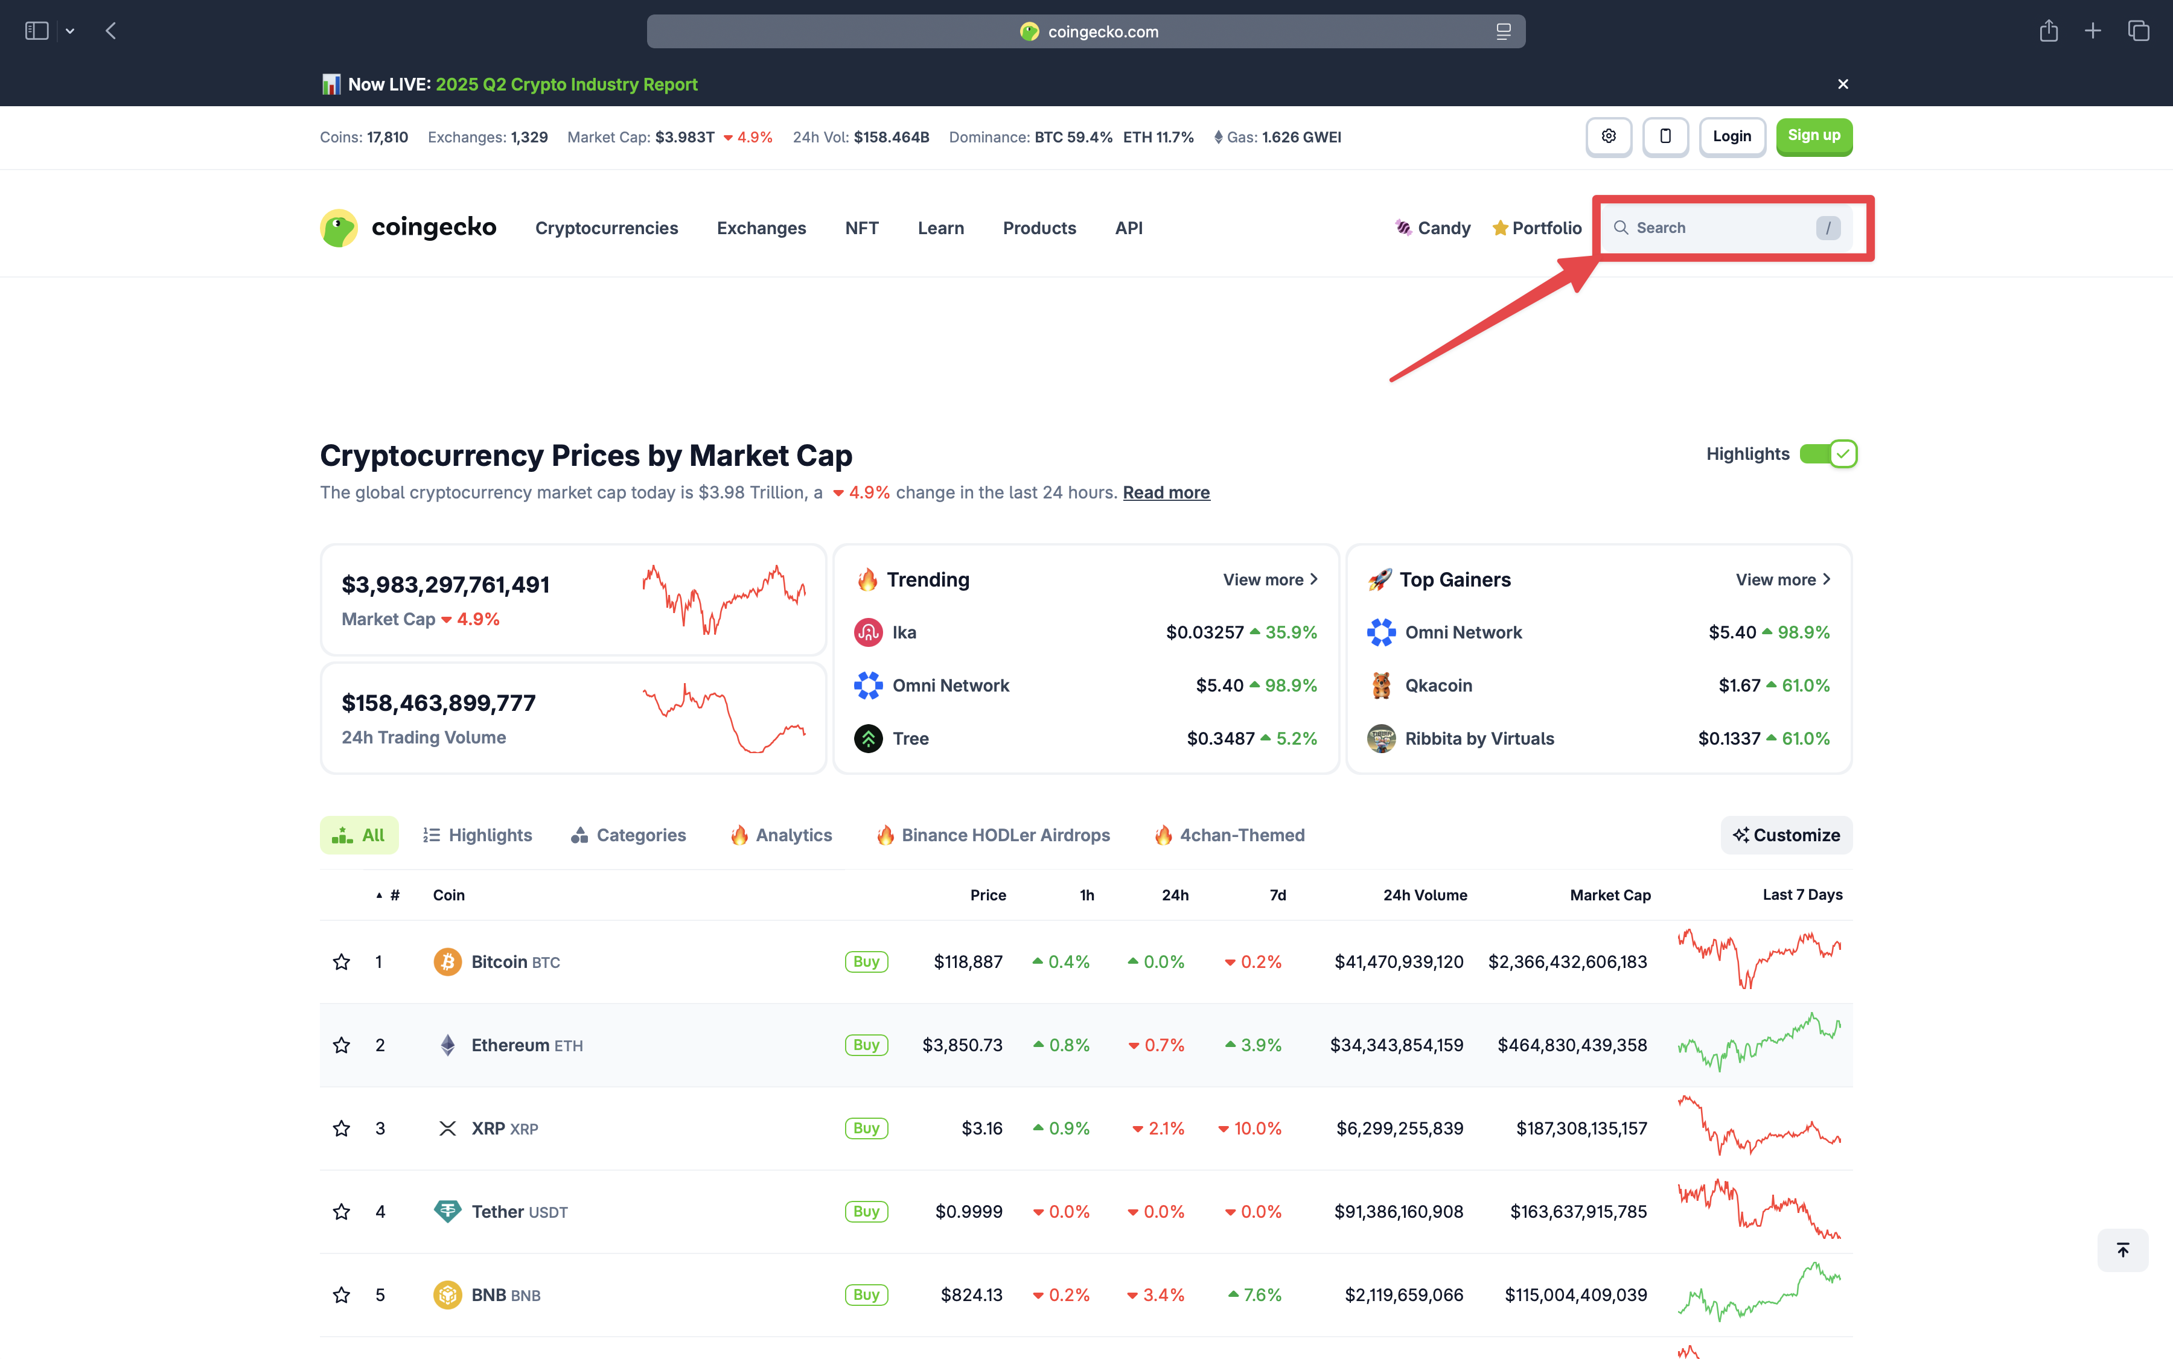Expand Top Gainers with View more
Viewport: 2173px width, 1359px height.
coord(1783,580)
